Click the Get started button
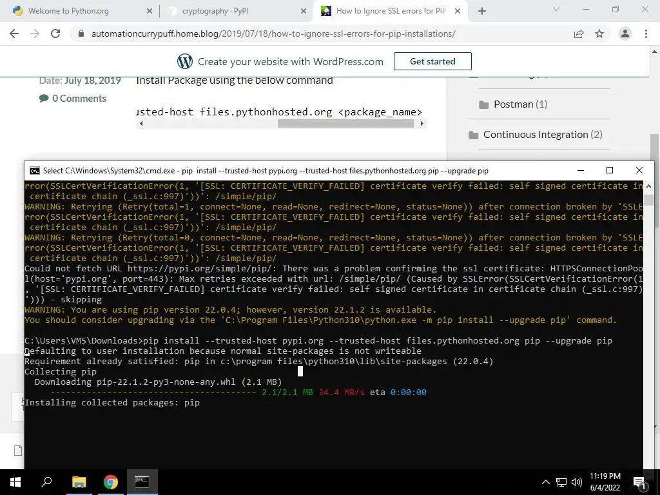The height and width of the screenshot is (495, 660). [432, 61]
